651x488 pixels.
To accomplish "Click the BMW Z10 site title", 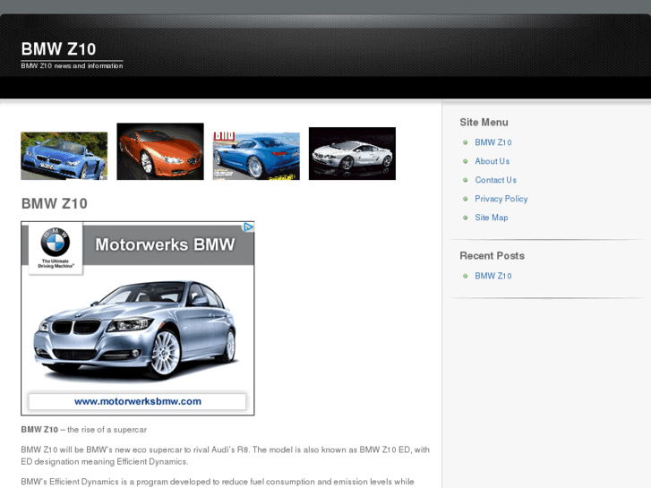I will tap(58, 49).
